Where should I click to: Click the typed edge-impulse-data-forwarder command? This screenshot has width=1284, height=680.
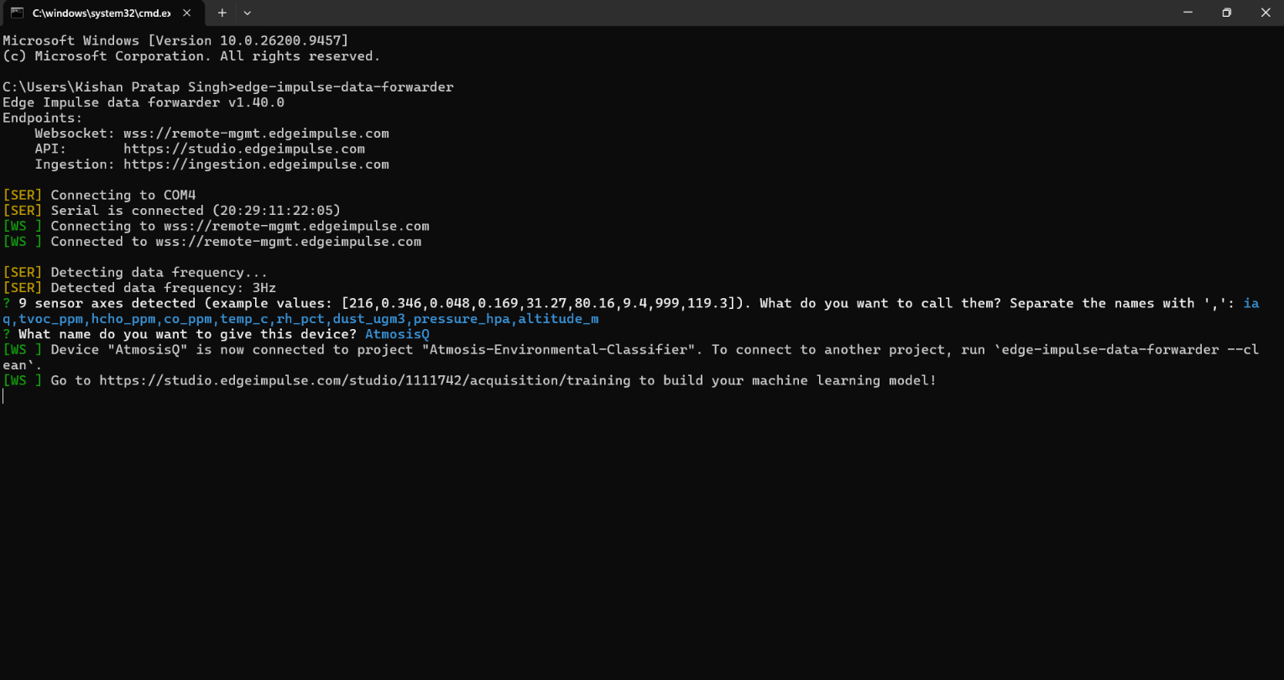(x=345, y=87)
